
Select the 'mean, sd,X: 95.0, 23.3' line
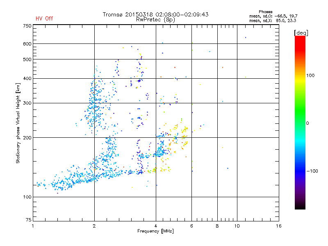coord(273,20)
